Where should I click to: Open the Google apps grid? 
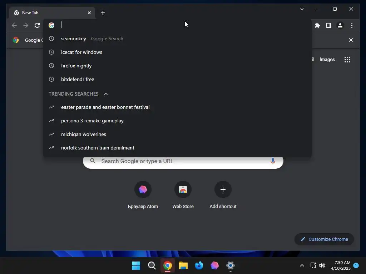pyautogui.click(x=347, y=60)
